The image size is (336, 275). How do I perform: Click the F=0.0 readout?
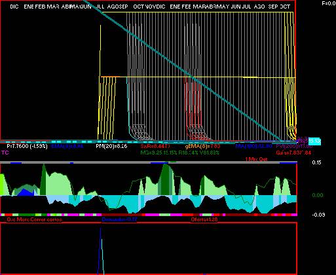pyautogui.click(x=329, y=3)
